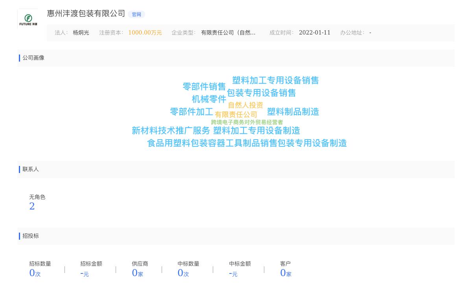Select word cloud tag 塑料加工专用设备制造
The image size is (472, 295).
[256, 131]
